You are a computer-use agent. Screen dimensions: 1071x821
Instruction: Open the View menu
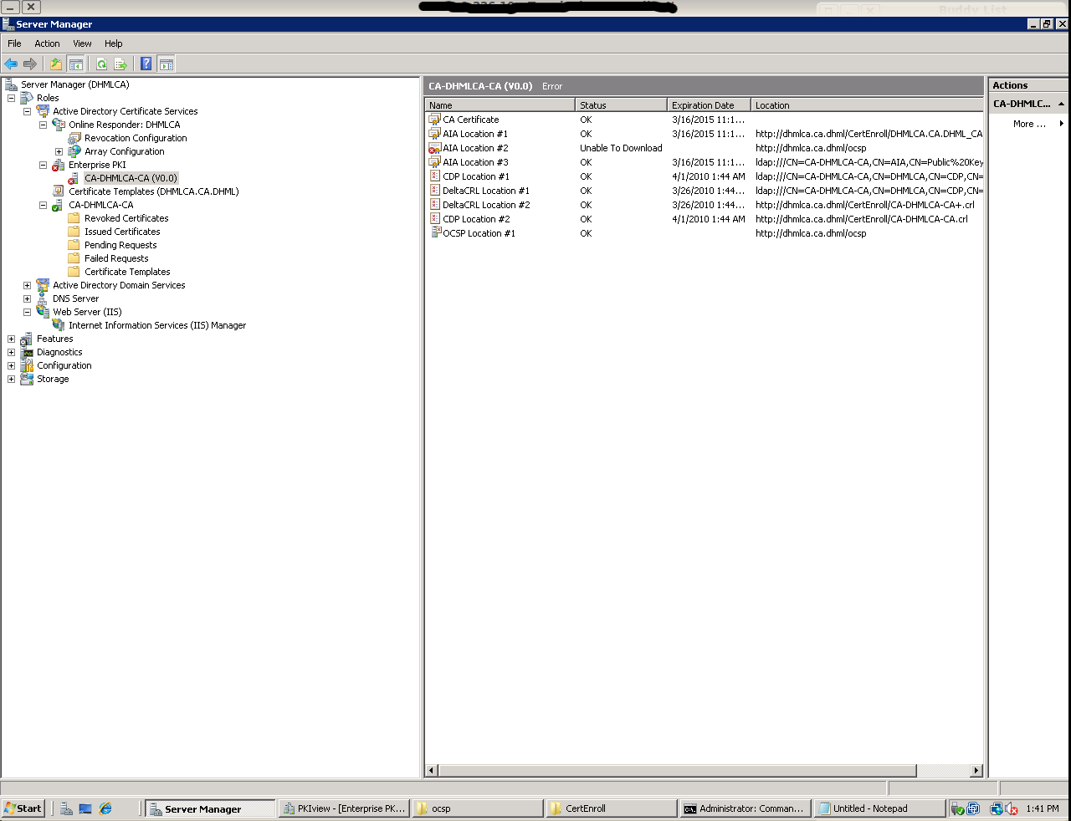[82, 43]
